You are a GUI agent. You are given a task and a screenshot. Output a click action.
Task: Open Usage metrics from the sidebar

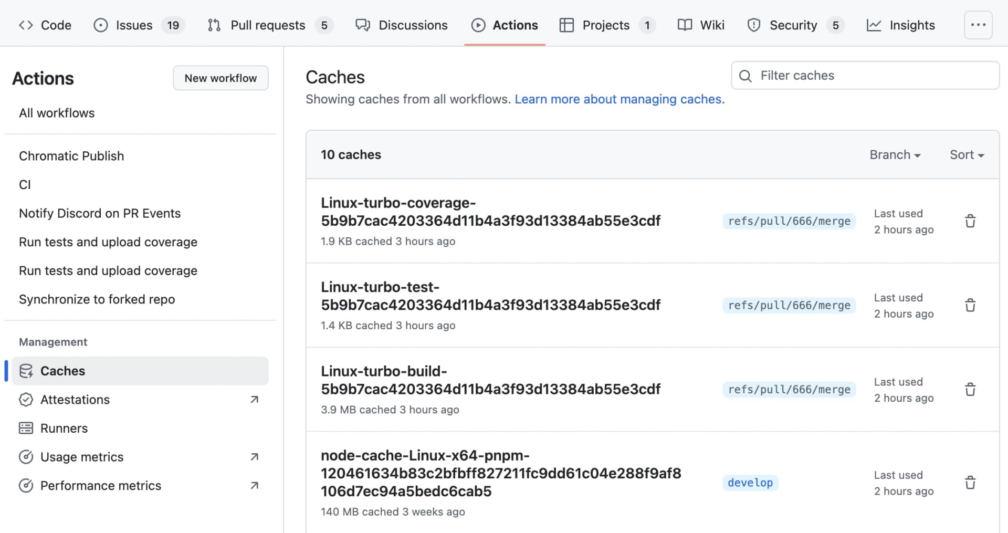[82, 457]
